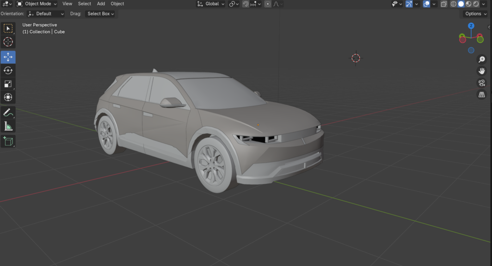Open the View menu
Image resolution: width=492 pixels, height=266 pixels.
point(67,4)
